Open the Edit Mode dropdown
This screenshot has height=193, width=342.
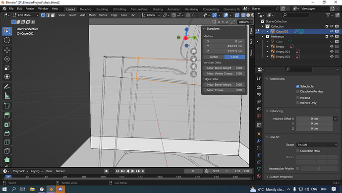[25, 15]
